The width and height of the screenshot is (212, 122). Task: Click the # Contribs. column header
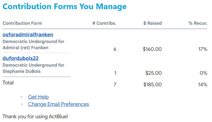(104, 23)
